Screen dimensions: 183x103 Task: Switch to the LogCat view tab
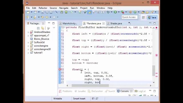[140, 91]
